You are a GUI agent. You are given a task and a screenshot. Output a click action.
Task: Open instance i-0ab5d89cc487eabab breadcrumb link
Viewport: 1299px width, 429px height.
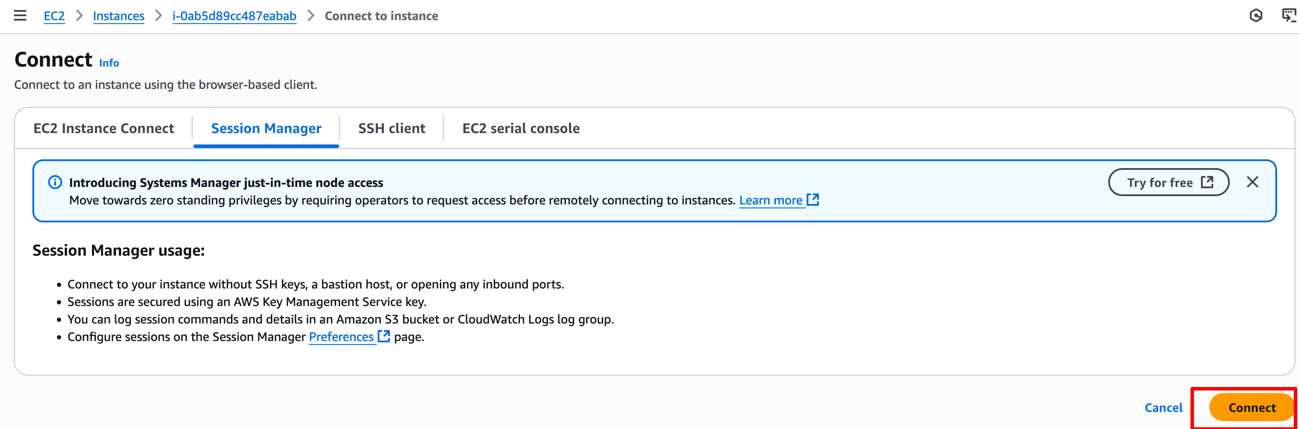tap(234, 16)
